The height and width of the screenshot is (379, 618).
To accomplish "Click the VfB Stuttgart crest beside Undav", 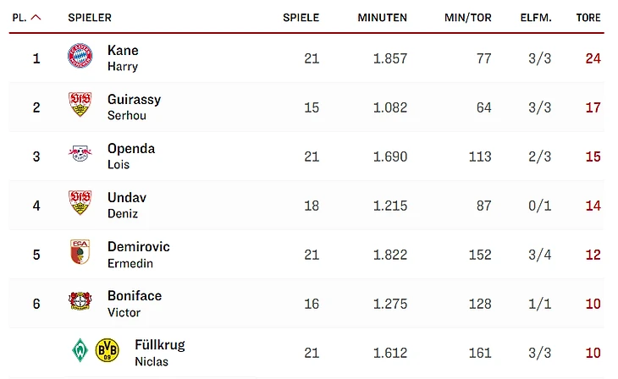I will [79, 204].
